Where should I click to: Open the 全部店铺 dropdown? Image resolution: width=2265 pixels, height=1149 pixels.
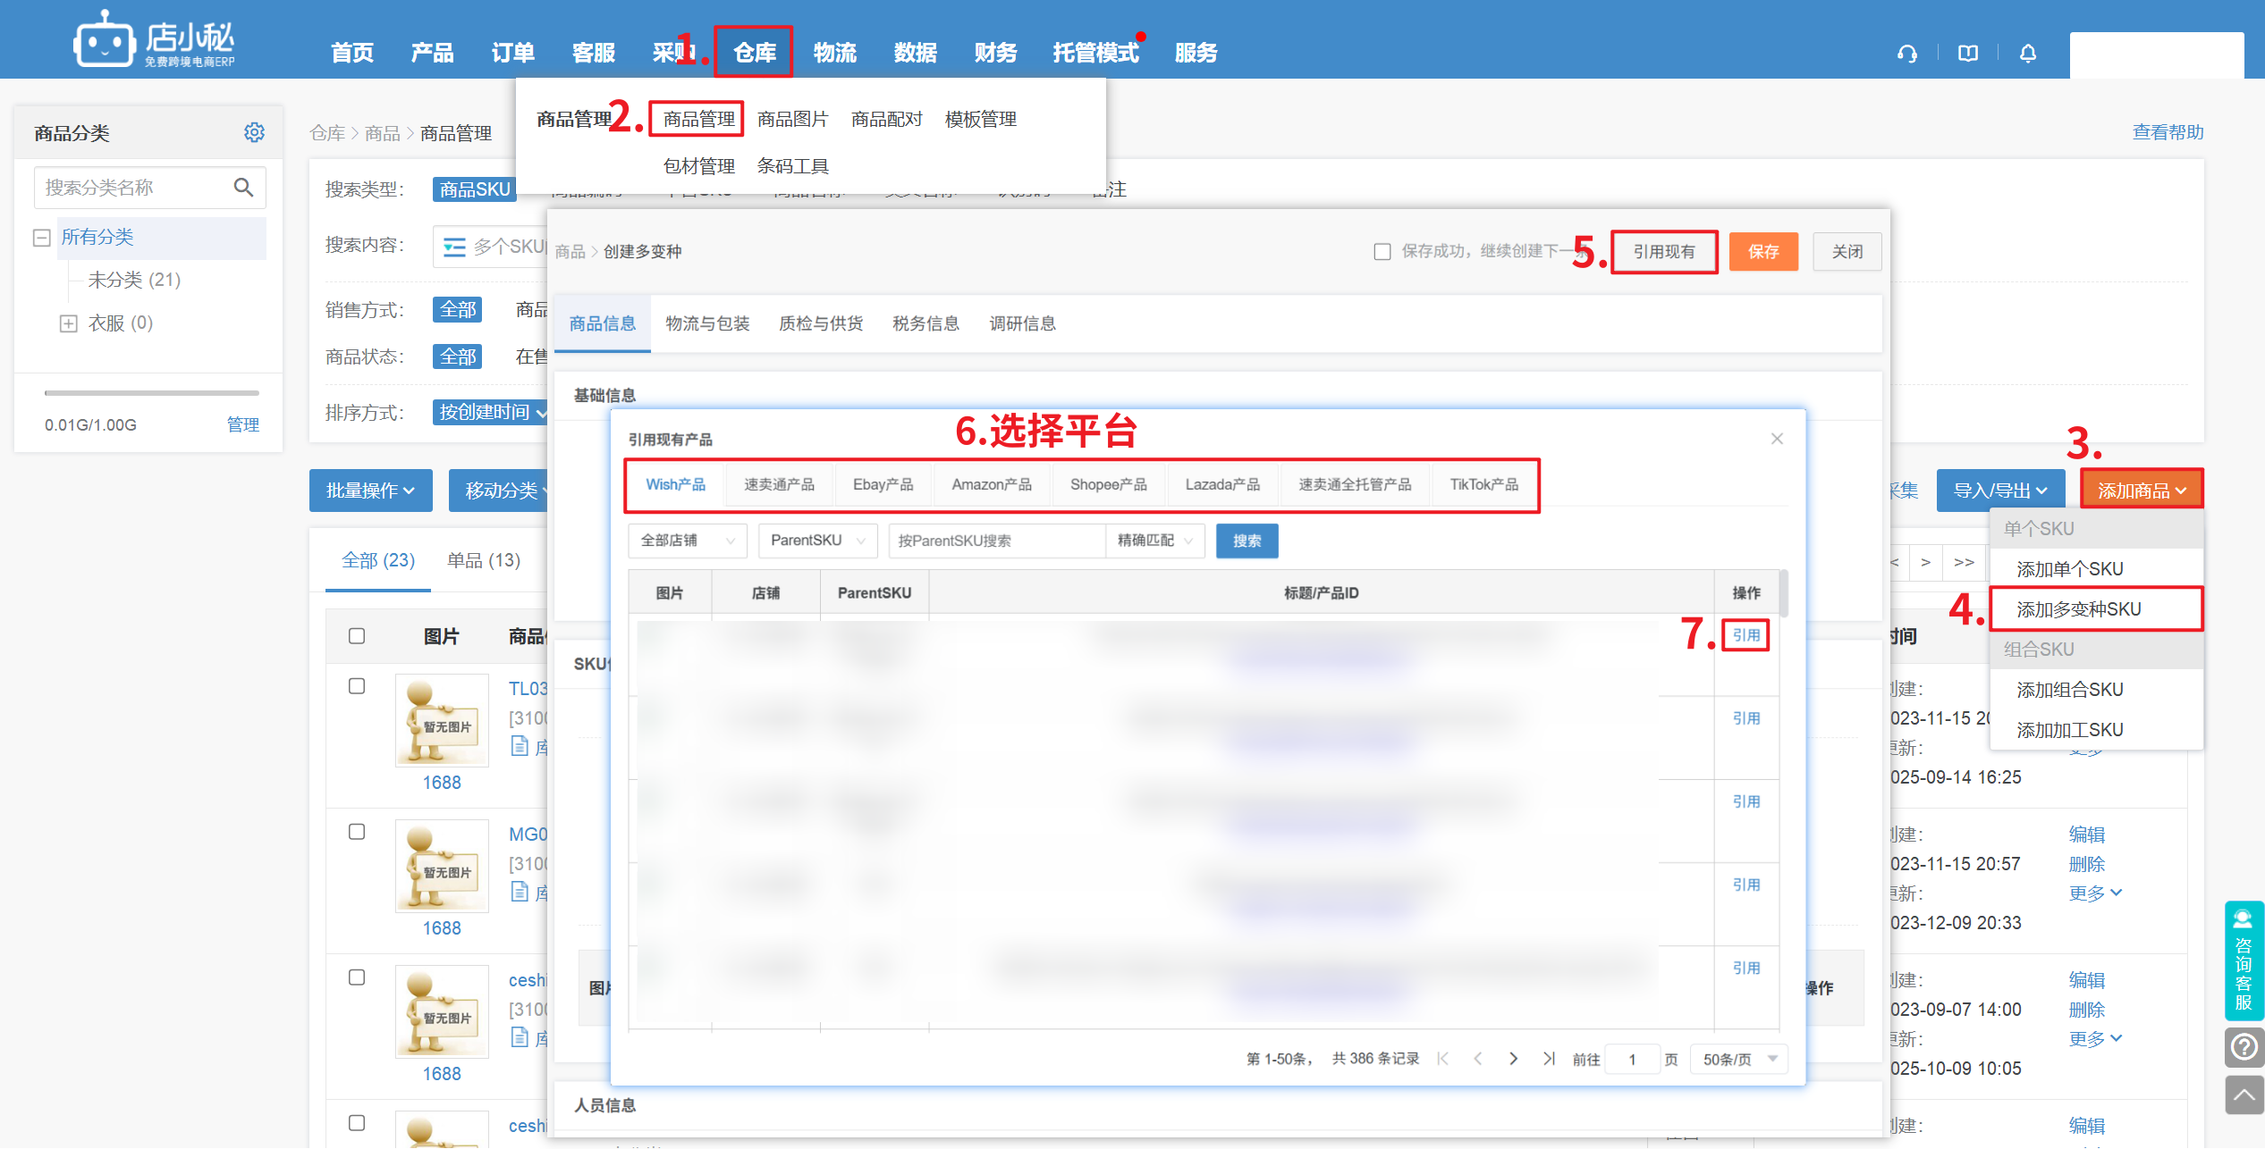pos(687,541)
